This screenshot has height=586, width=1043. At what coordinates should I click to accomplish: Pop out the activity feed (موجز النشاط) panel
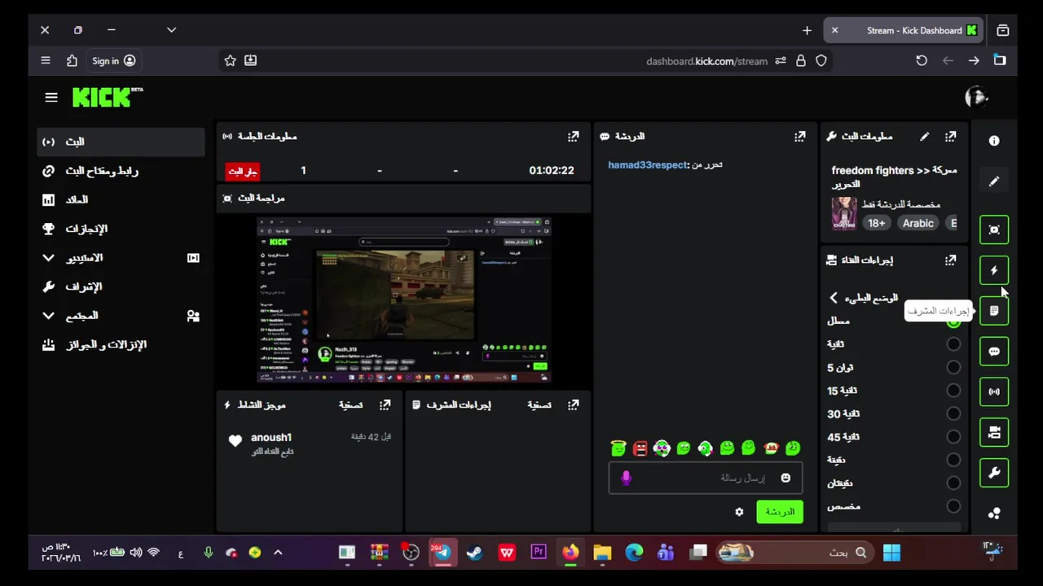pyautogui.click(x=385, y=405)
